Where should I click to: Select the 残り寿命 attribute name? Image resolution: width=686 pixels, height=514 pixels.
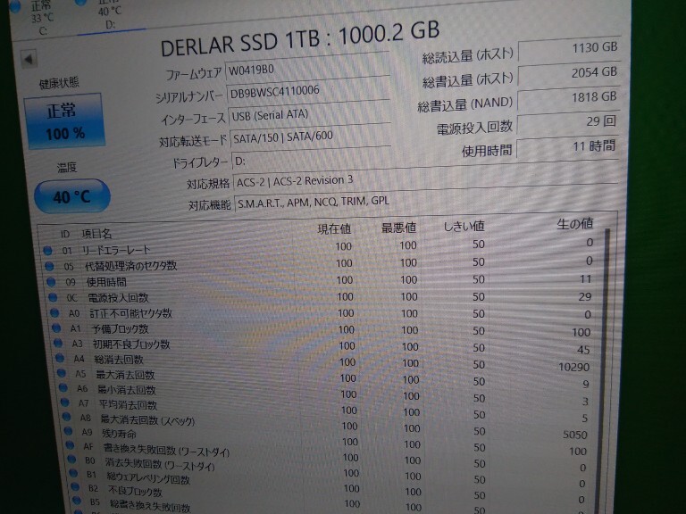(119, 434)
